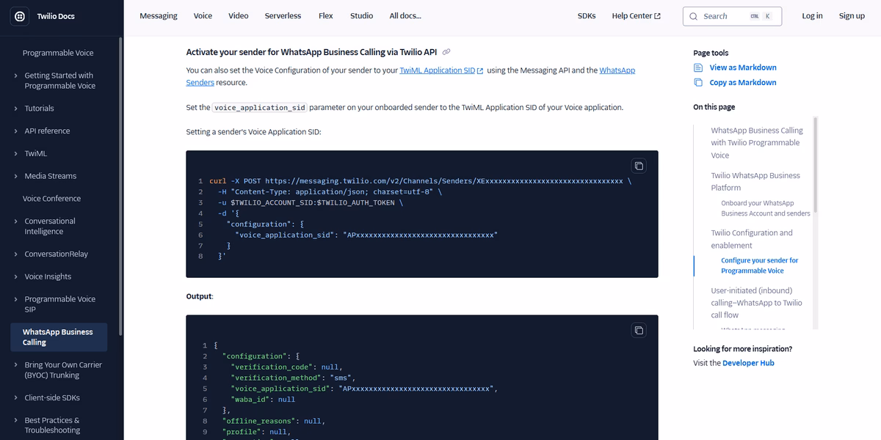The image size is (881, 440).
Task: Switch to the Messaging navigation tab
Action: (158, 15)
